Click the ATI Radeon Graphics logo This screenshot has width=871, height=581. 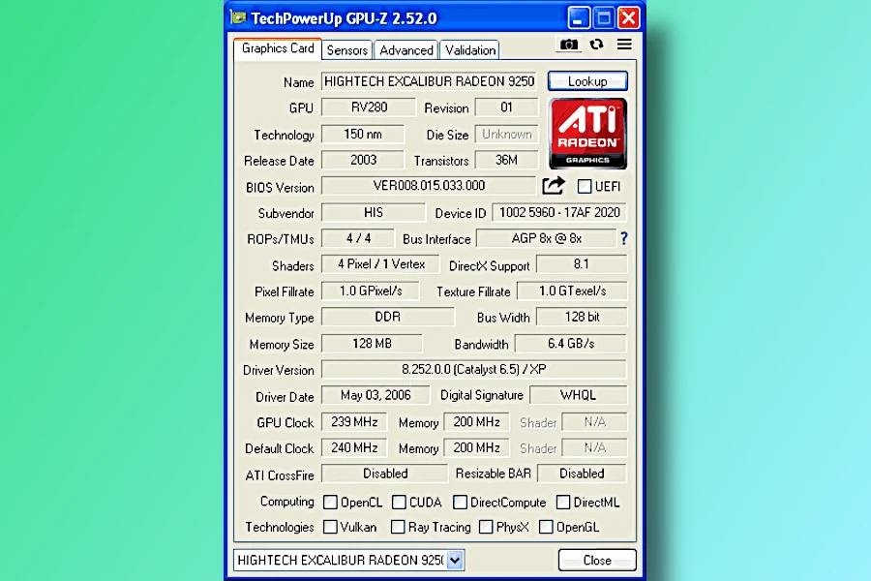(587, 134)
